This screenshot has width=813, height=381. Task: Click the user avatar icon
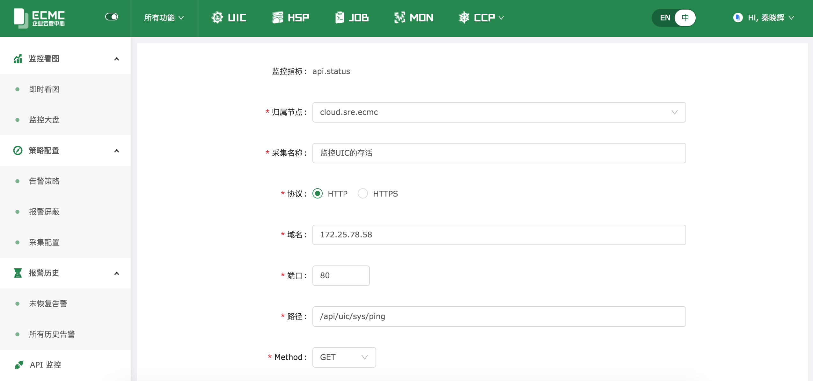[x=738, y=18]
